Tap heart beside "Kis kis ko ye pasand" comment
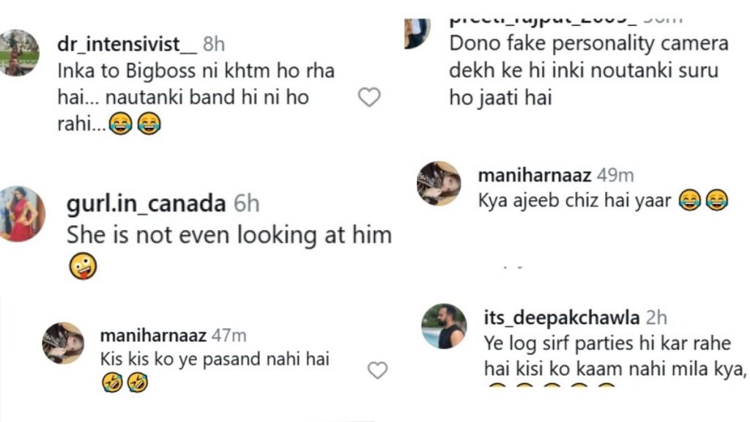750x422 pixels. (377, 371)
